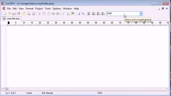Viewport: 171px width, 96px height.
Task: Open the Format menu
Action: coord(29,9)
